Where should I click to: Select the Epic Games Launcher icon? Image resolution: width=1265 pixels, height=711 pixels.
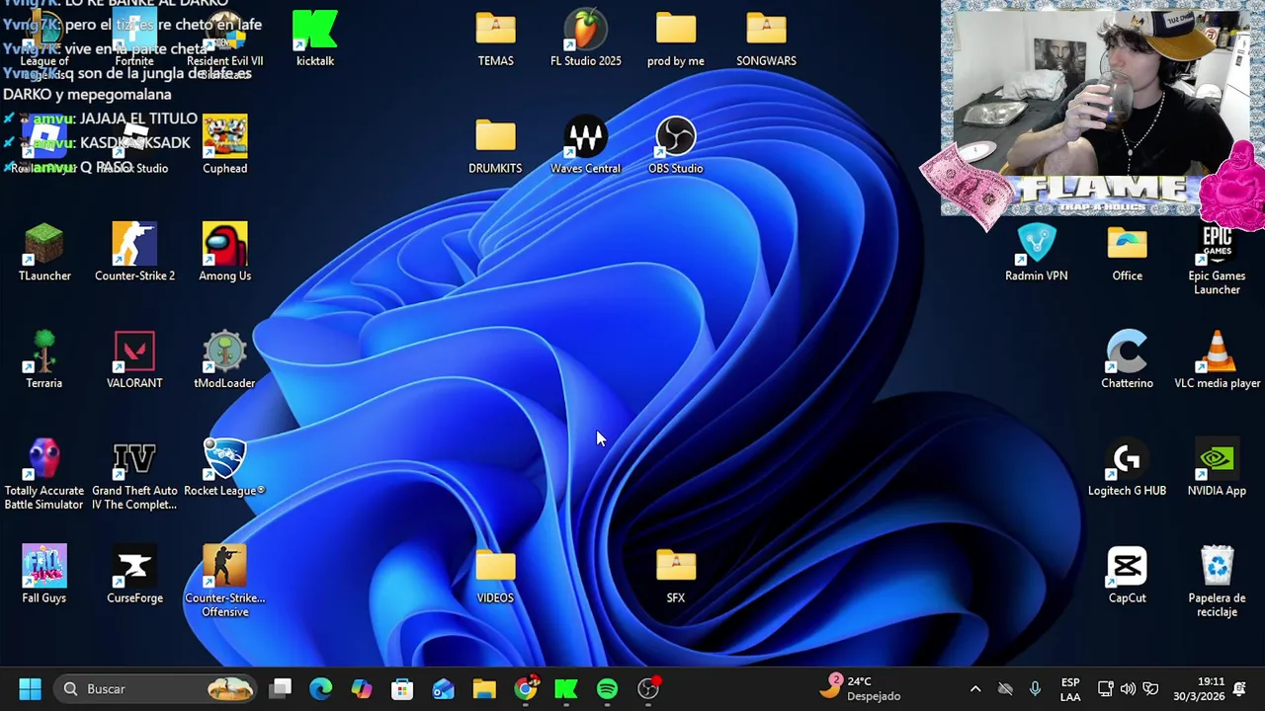[1217, 261]
